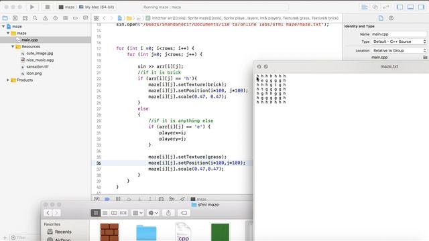Stop the running maze scheme

(x=48, y=7)
